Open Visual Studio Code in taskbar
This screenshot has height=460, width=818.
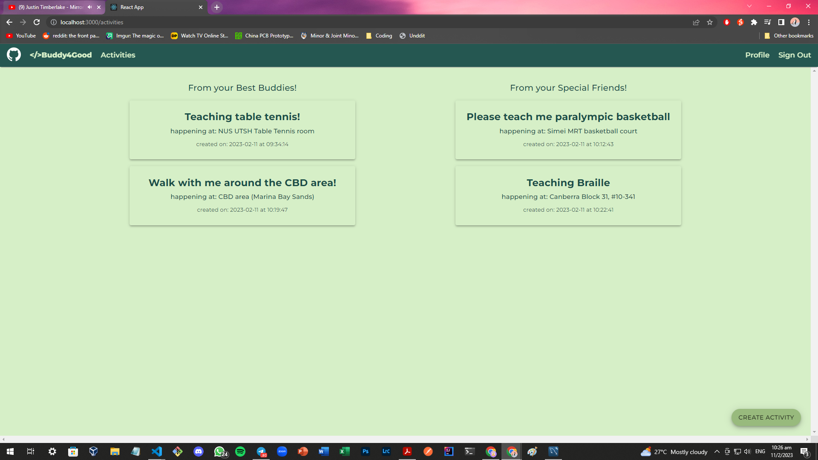(x=157, y=451)
